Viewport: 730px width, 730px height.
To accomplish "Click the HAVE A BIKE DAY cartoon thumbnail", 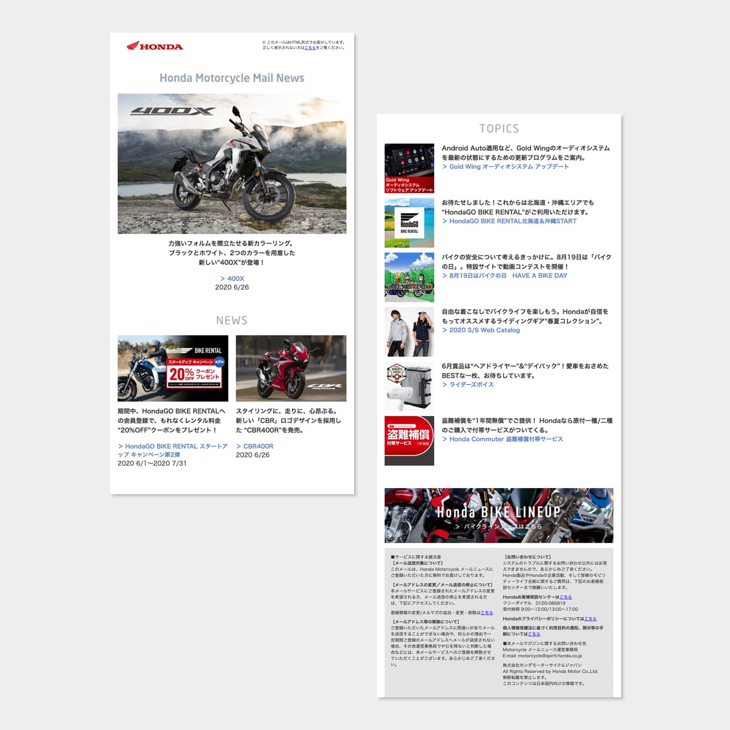I will (x=409, y=277).
